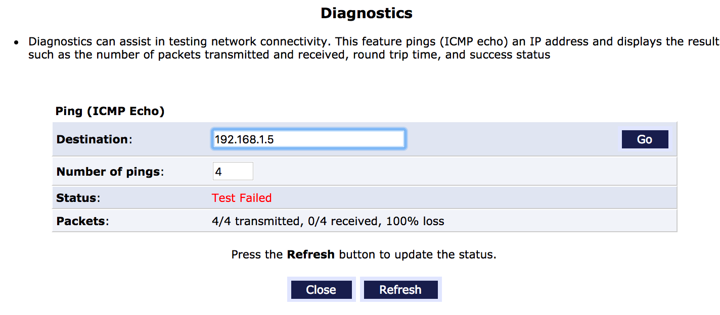This screenshot has height=315, width=720.
Task: Click the Number of pings input box
Action: 233,172
